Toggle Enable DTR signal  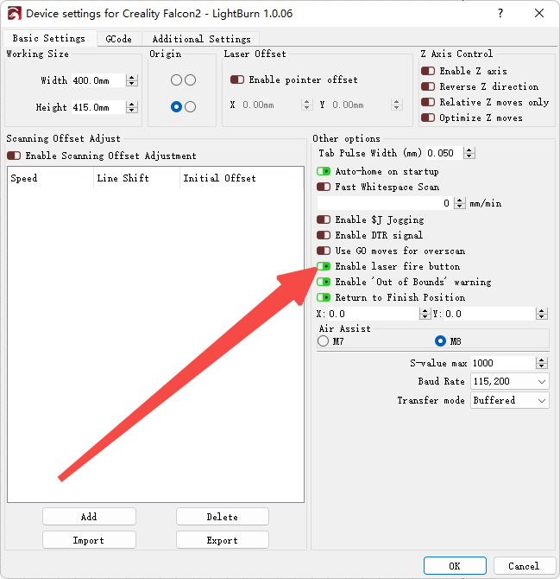[324, 235]
